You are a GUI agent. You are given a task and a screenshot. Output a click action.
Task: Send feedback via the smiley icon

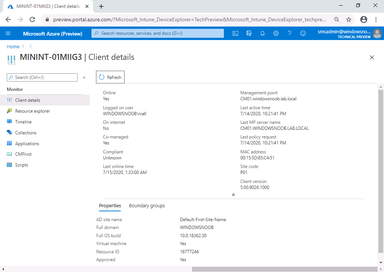tap(303, 33)
